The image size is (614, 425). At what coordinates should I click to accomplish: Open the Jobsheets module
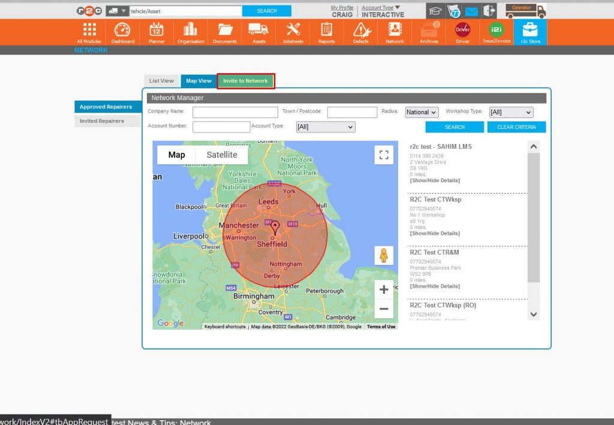click(293, 32)
